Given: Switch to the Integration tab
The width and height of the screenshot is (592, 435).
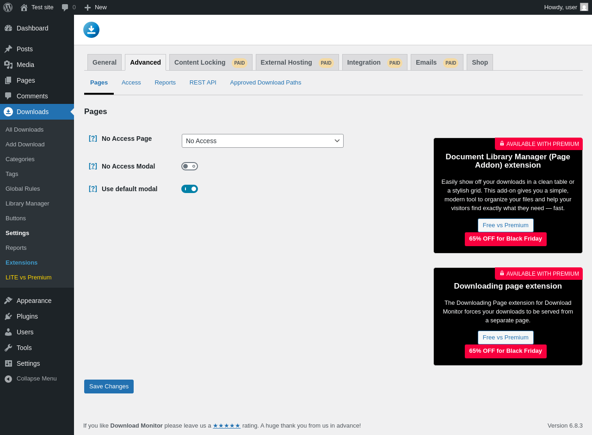Looking at the screenshot, I should (375, 62).
